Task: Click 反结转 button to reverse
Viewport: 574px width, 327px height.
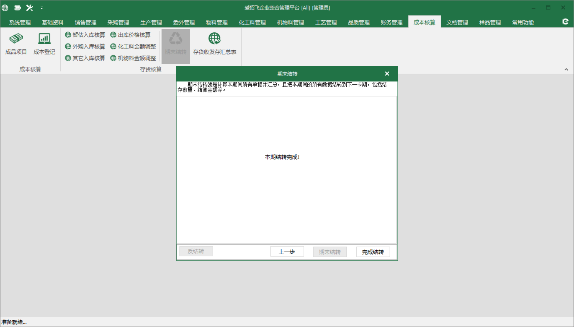Action: (x=196, y=252)
